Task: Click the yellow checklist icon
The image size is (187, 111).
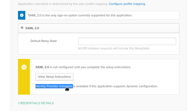Action: tap(24, 67)
